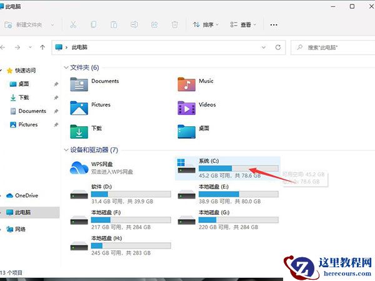Select Documents in the sidebar
375x281 pixels.
[x=28, y=111]
